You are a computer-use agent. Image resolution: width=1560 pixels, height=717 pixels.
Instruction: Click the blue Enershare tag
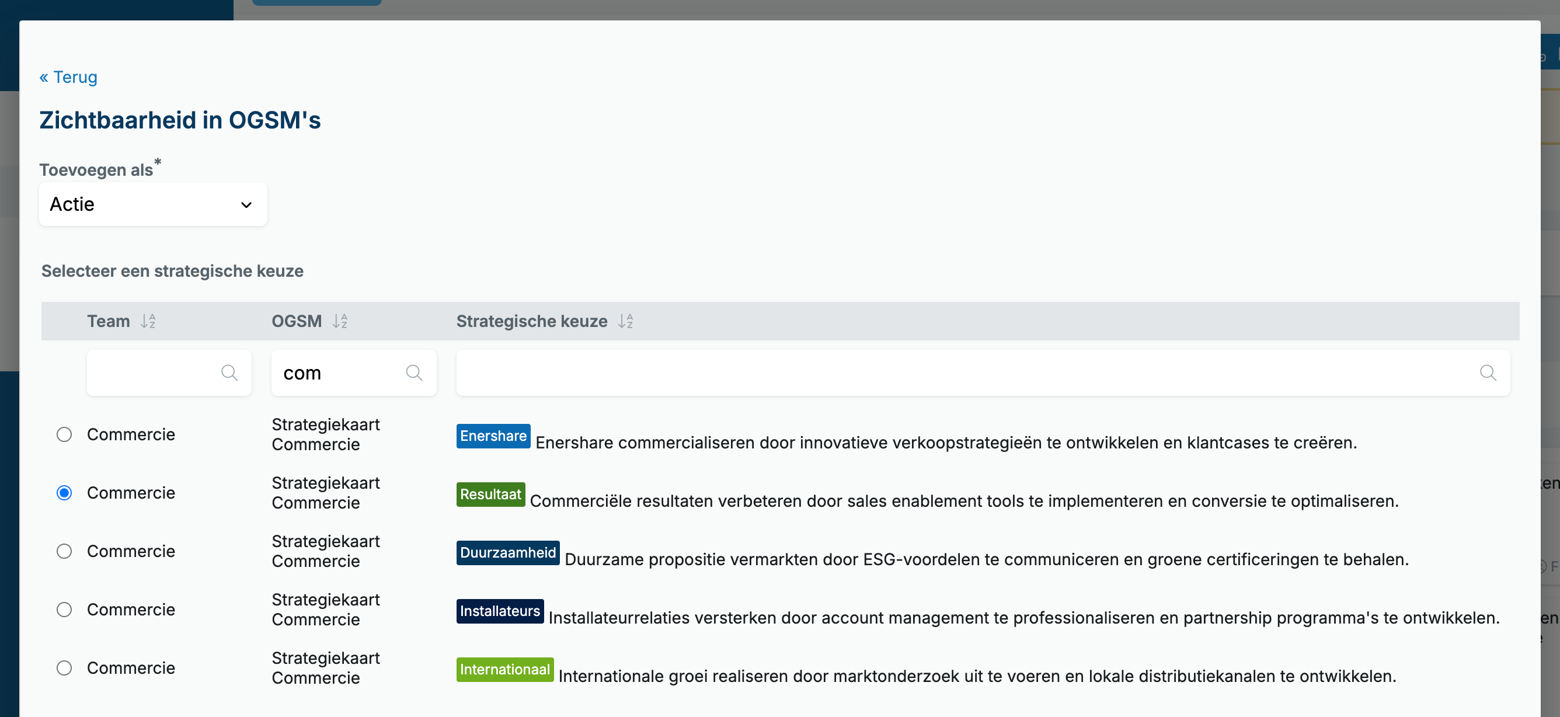(x=493, y=436)
